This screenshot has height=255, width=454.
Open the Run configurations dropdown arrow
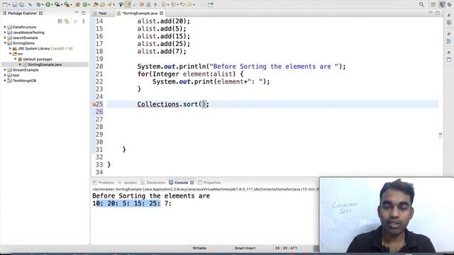click(x=52, y=5)
